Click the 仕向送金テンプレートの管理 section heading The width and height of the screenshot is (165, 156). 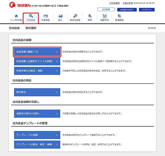pyautogui.click(x=30, y=123)
